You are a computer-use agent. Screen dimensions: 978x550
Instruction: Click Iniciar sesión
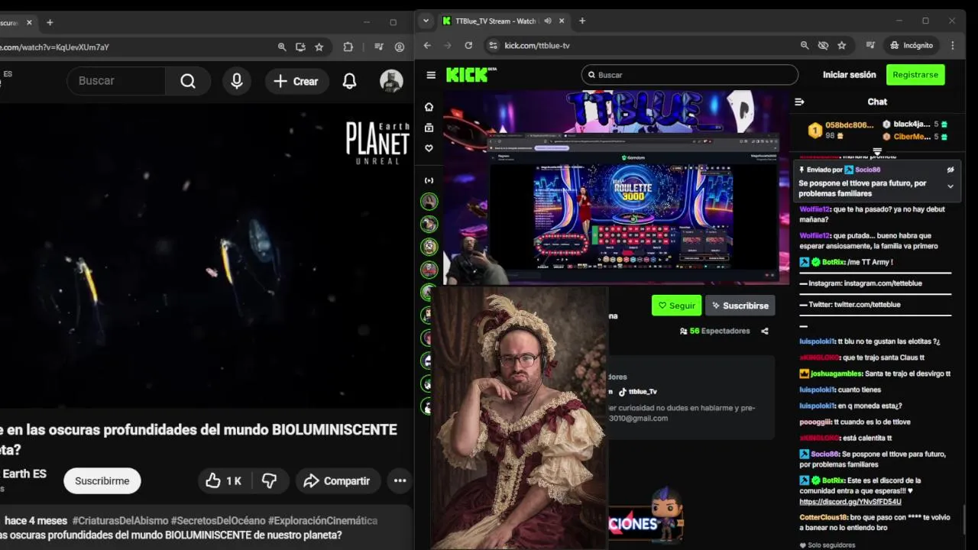click(x=849, y=75)
